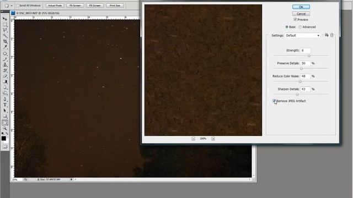Select the Gradient tool

click(5, 82)
